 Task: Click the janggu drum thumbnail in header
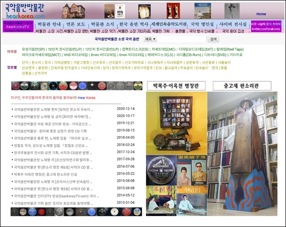144,11
